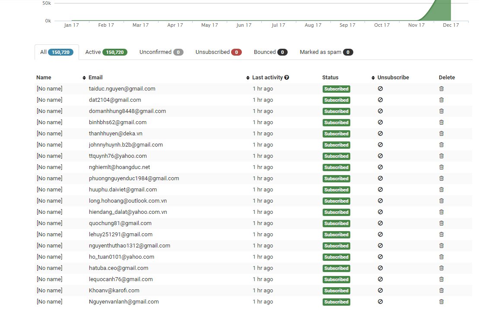Click Subscribed badge for Nguyenvanlanh@gmail.com
The width and height of the screenshot is (479, 310).
336,302
